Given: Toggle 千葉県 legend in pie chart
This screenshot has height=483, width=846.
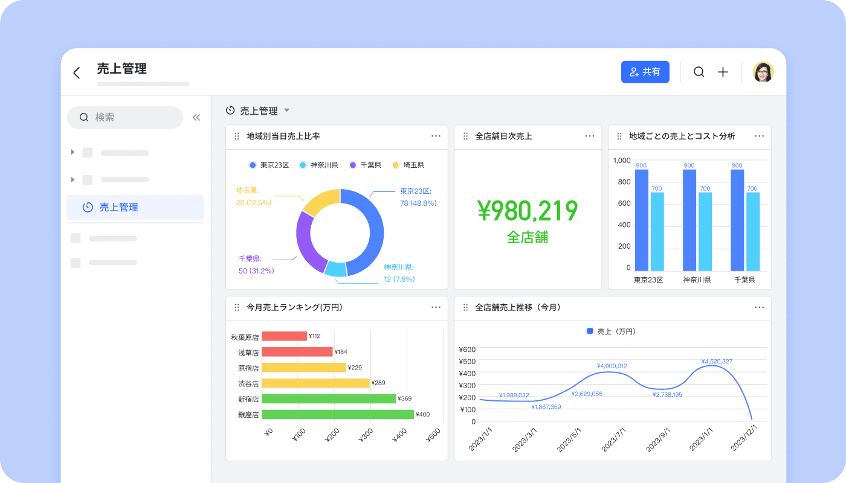Looking at the screenshot, I should pyautogui.click(x=366, y=165).
